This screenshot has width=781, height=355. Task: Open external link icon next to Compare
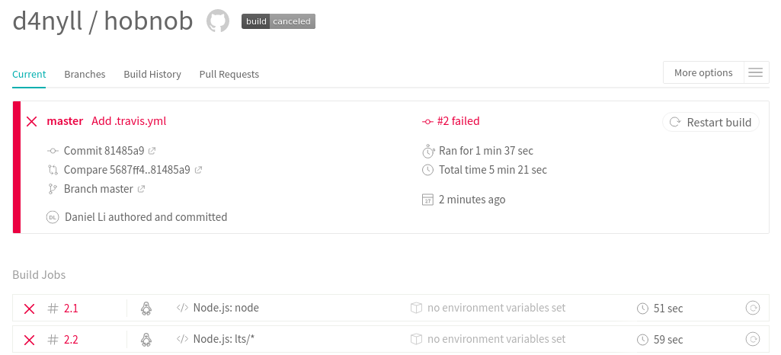[x=199, y=170]
